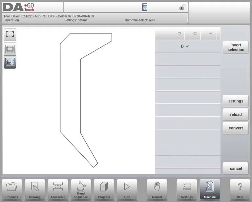Go to Bend sequence mode
Screen dimensions: 252x202
click(x=81, y=190)
